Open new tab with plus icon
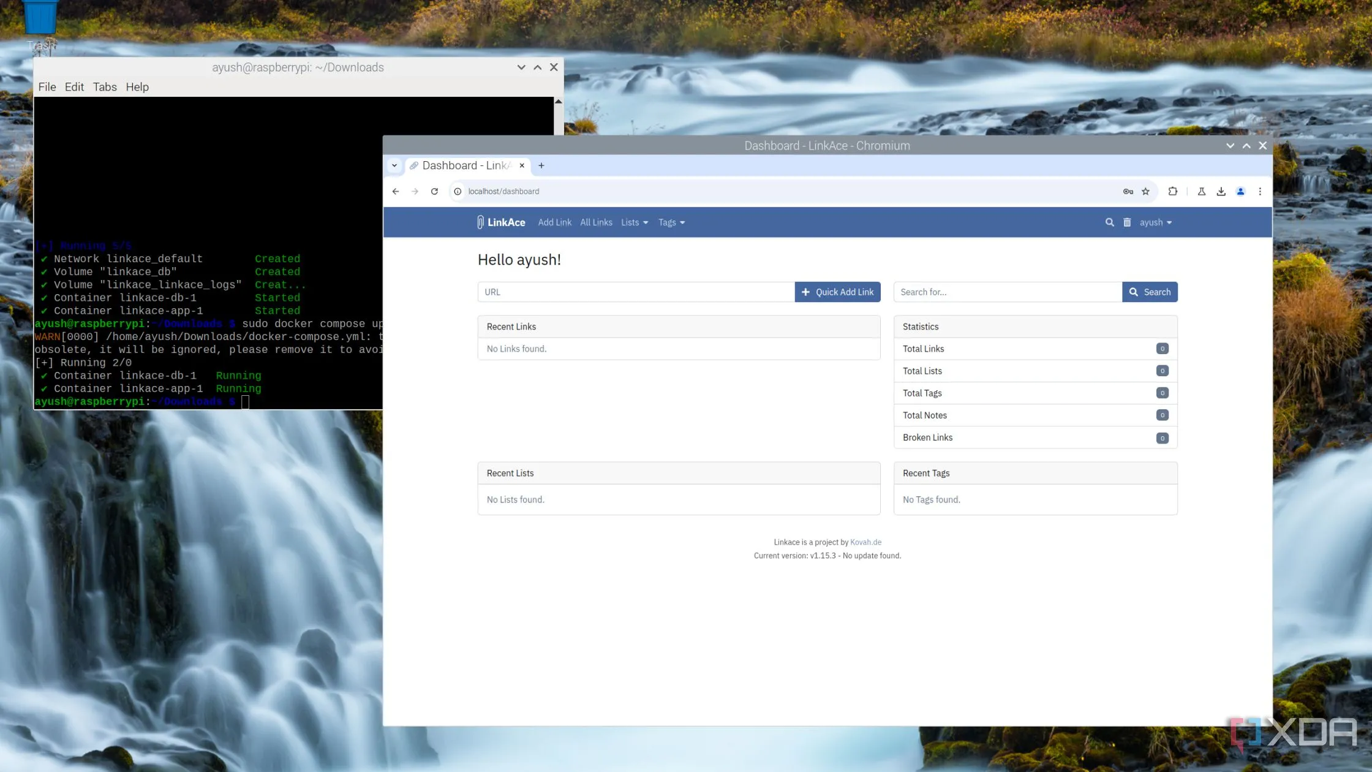The height and width of the screenshot is (772, 1372). point(541,165)
